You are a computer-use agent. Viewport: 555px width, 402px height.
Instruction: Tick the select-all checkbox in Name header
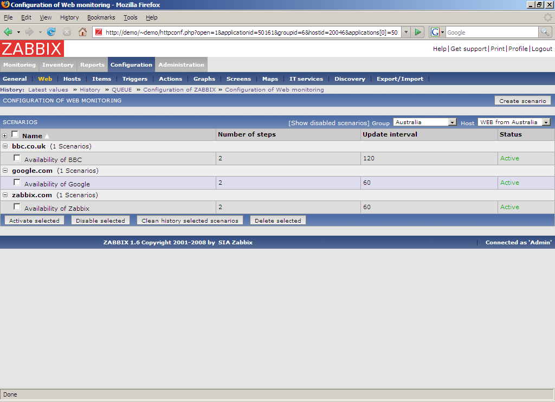(15, 134)
